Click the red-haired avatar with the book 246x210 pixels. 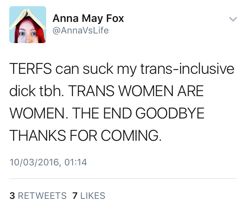tap(27, 24)
